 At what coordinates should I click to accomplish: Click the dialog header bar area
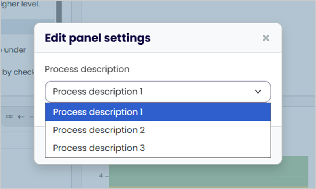[x=158, y=38]
